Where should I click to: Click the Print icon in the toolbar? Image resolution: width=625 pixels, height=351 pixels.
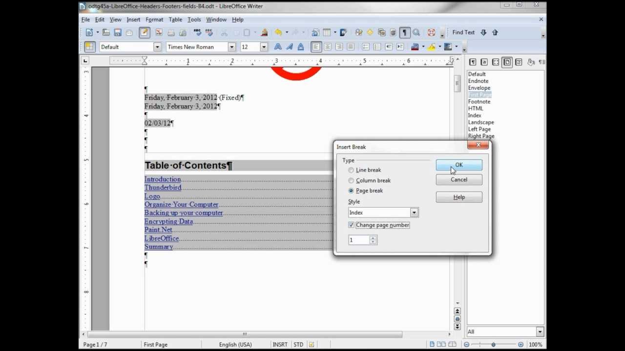click(171, 32)
